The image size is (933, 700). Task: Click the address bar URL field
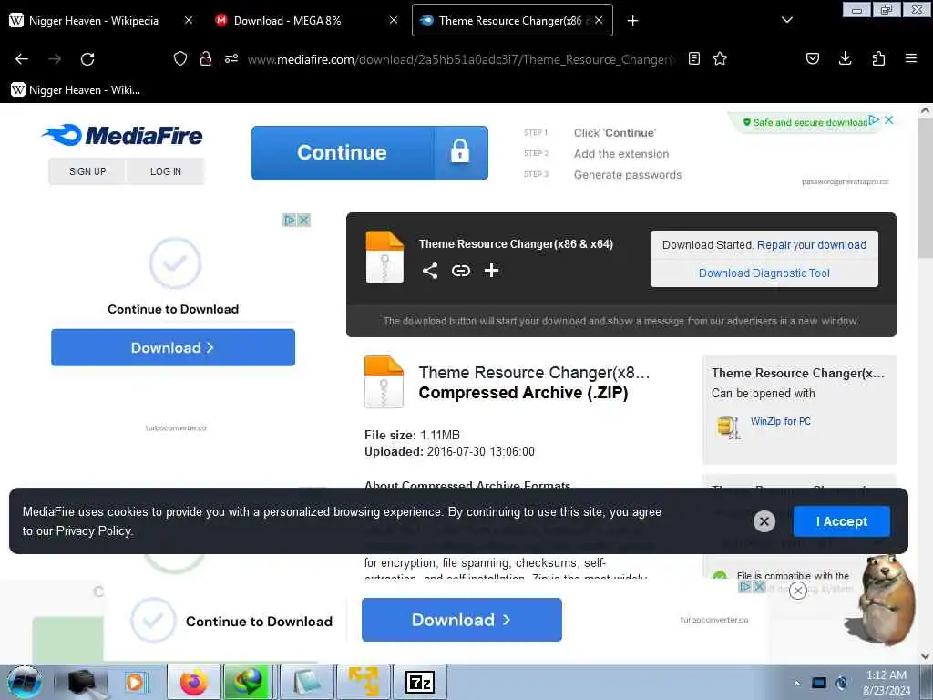pos(461,59)
